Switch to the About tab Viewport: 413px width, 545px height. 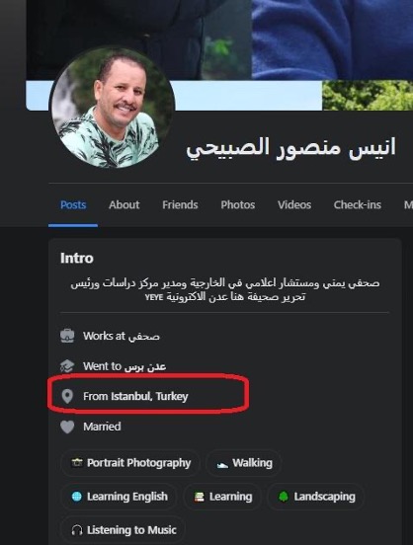click(x=124, y=204)
